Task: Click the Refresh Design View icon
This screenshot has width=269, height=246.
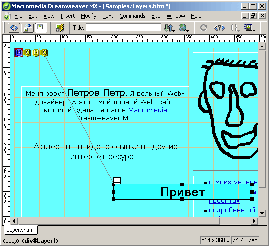Action: pyautogui.click(x=203, y=28)
